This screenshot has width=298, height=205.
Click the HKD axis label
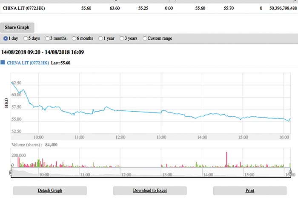(x=6, y=103)
